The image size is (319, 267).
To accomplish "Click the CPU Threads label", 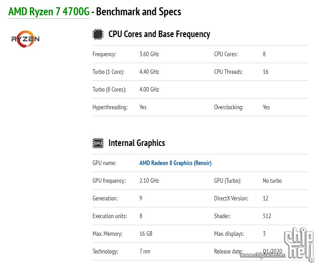I will (228, 72).
